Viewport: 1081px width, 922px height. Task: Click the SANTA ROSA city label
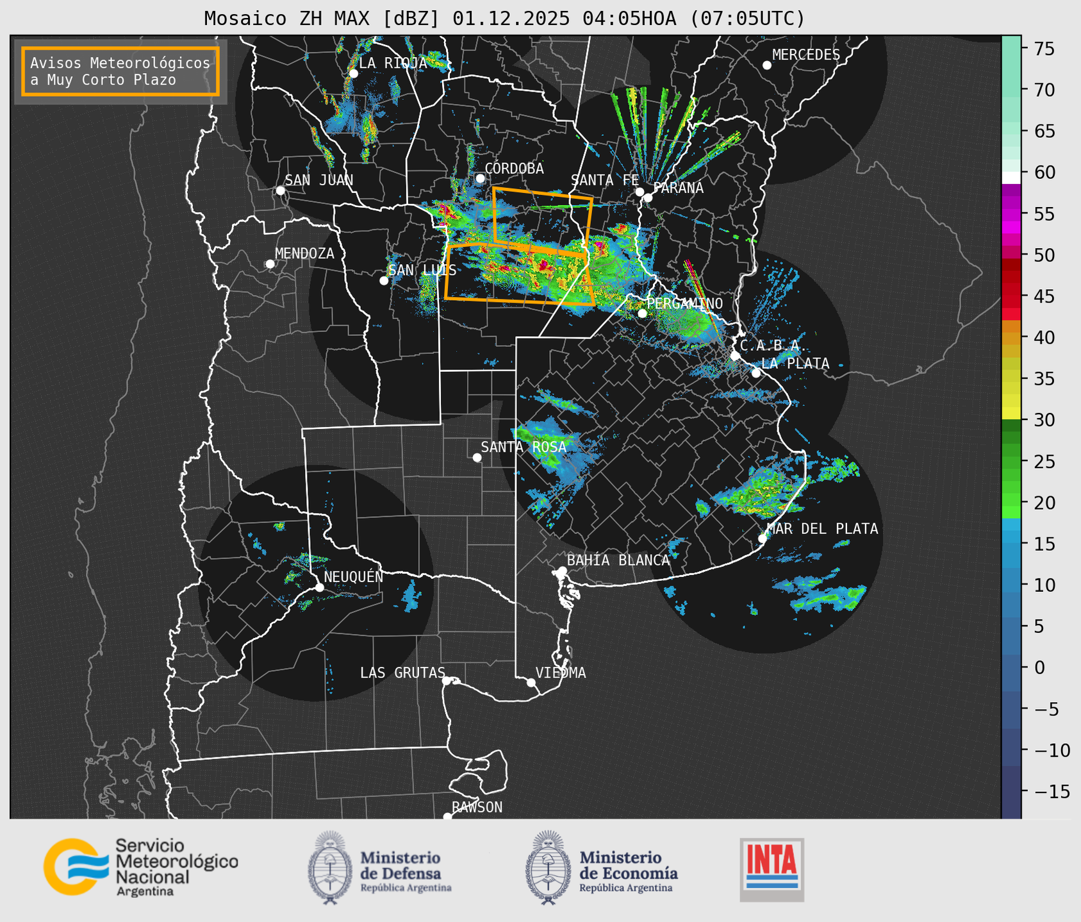point(524,447)
